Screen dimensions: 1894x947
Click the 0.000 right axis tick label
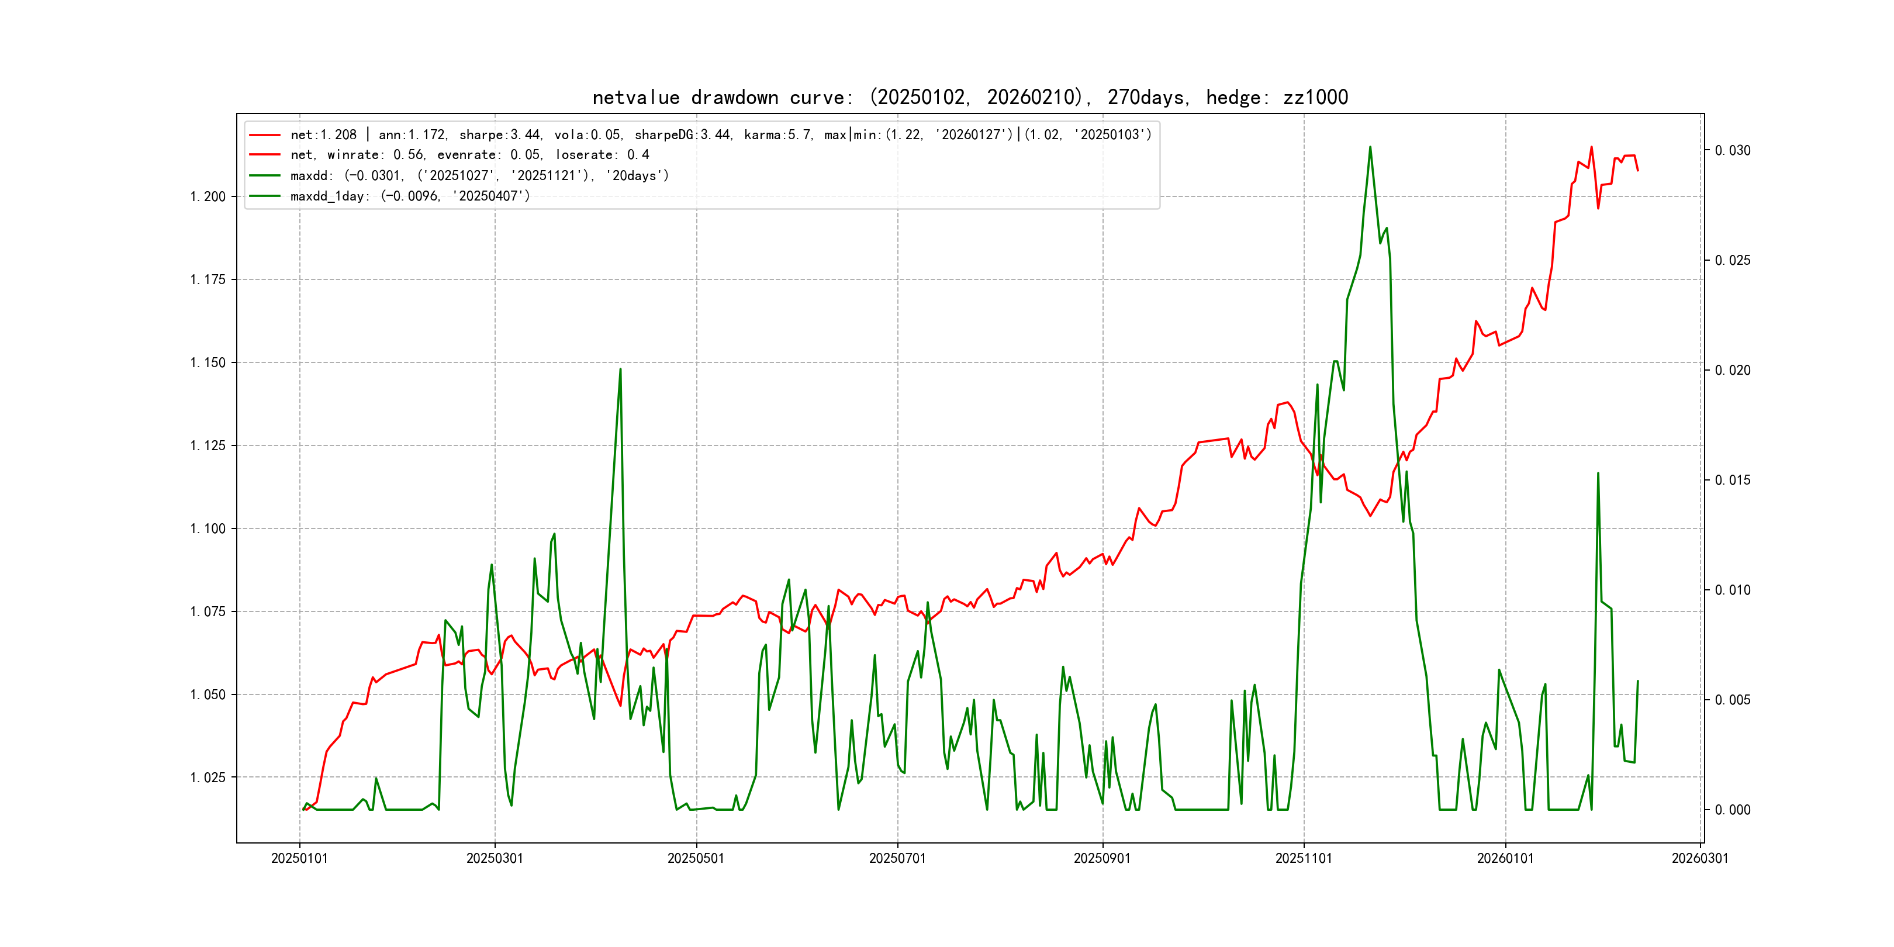pyautogui.click(x=1733, y=810)
